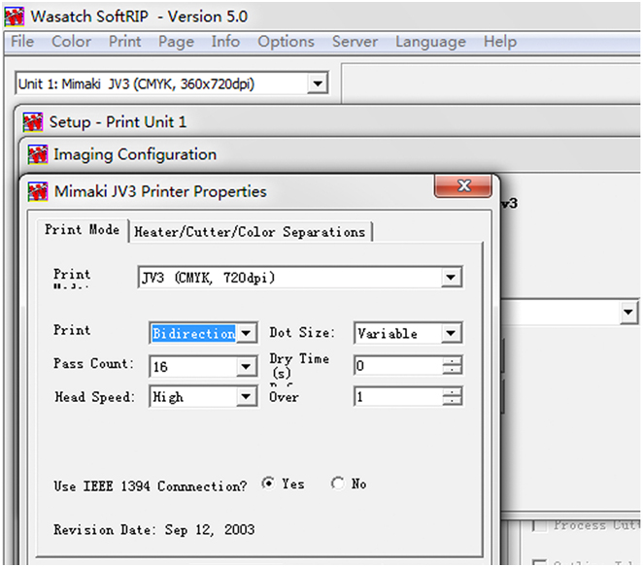Click the Wasatch SoftRIP title bar icon
The image size is (643, 567).
(x=14, y=16)
